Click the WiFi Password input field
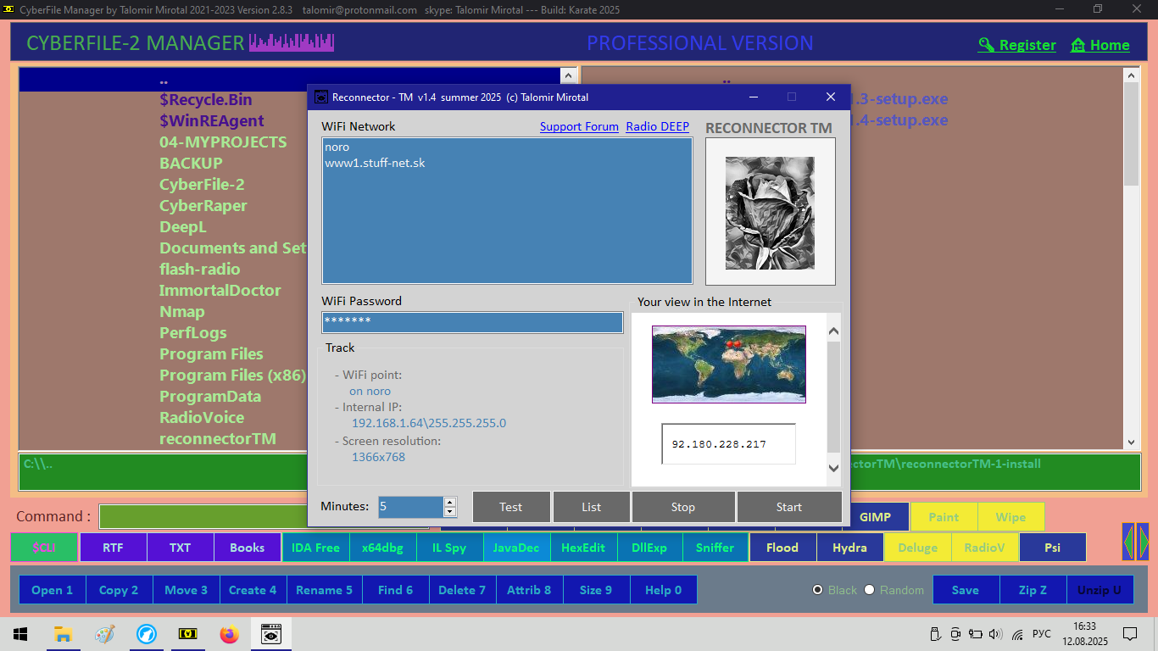This screenshot has height=651, width=1158. click(472, 322)
